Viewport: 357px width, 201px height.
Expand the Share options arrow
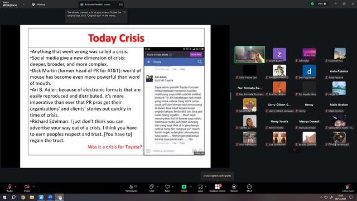click(191, 186)
